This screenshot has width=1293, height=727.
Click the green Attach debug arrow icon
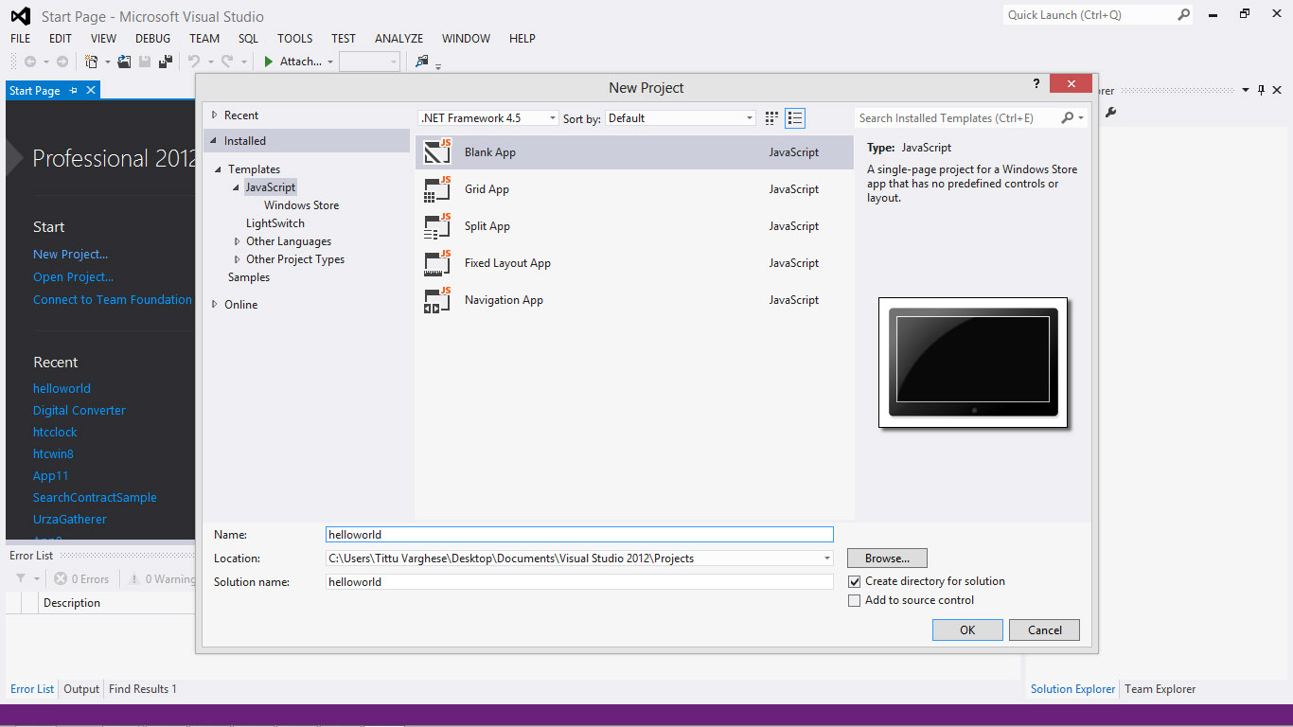[x=269, y=61]
